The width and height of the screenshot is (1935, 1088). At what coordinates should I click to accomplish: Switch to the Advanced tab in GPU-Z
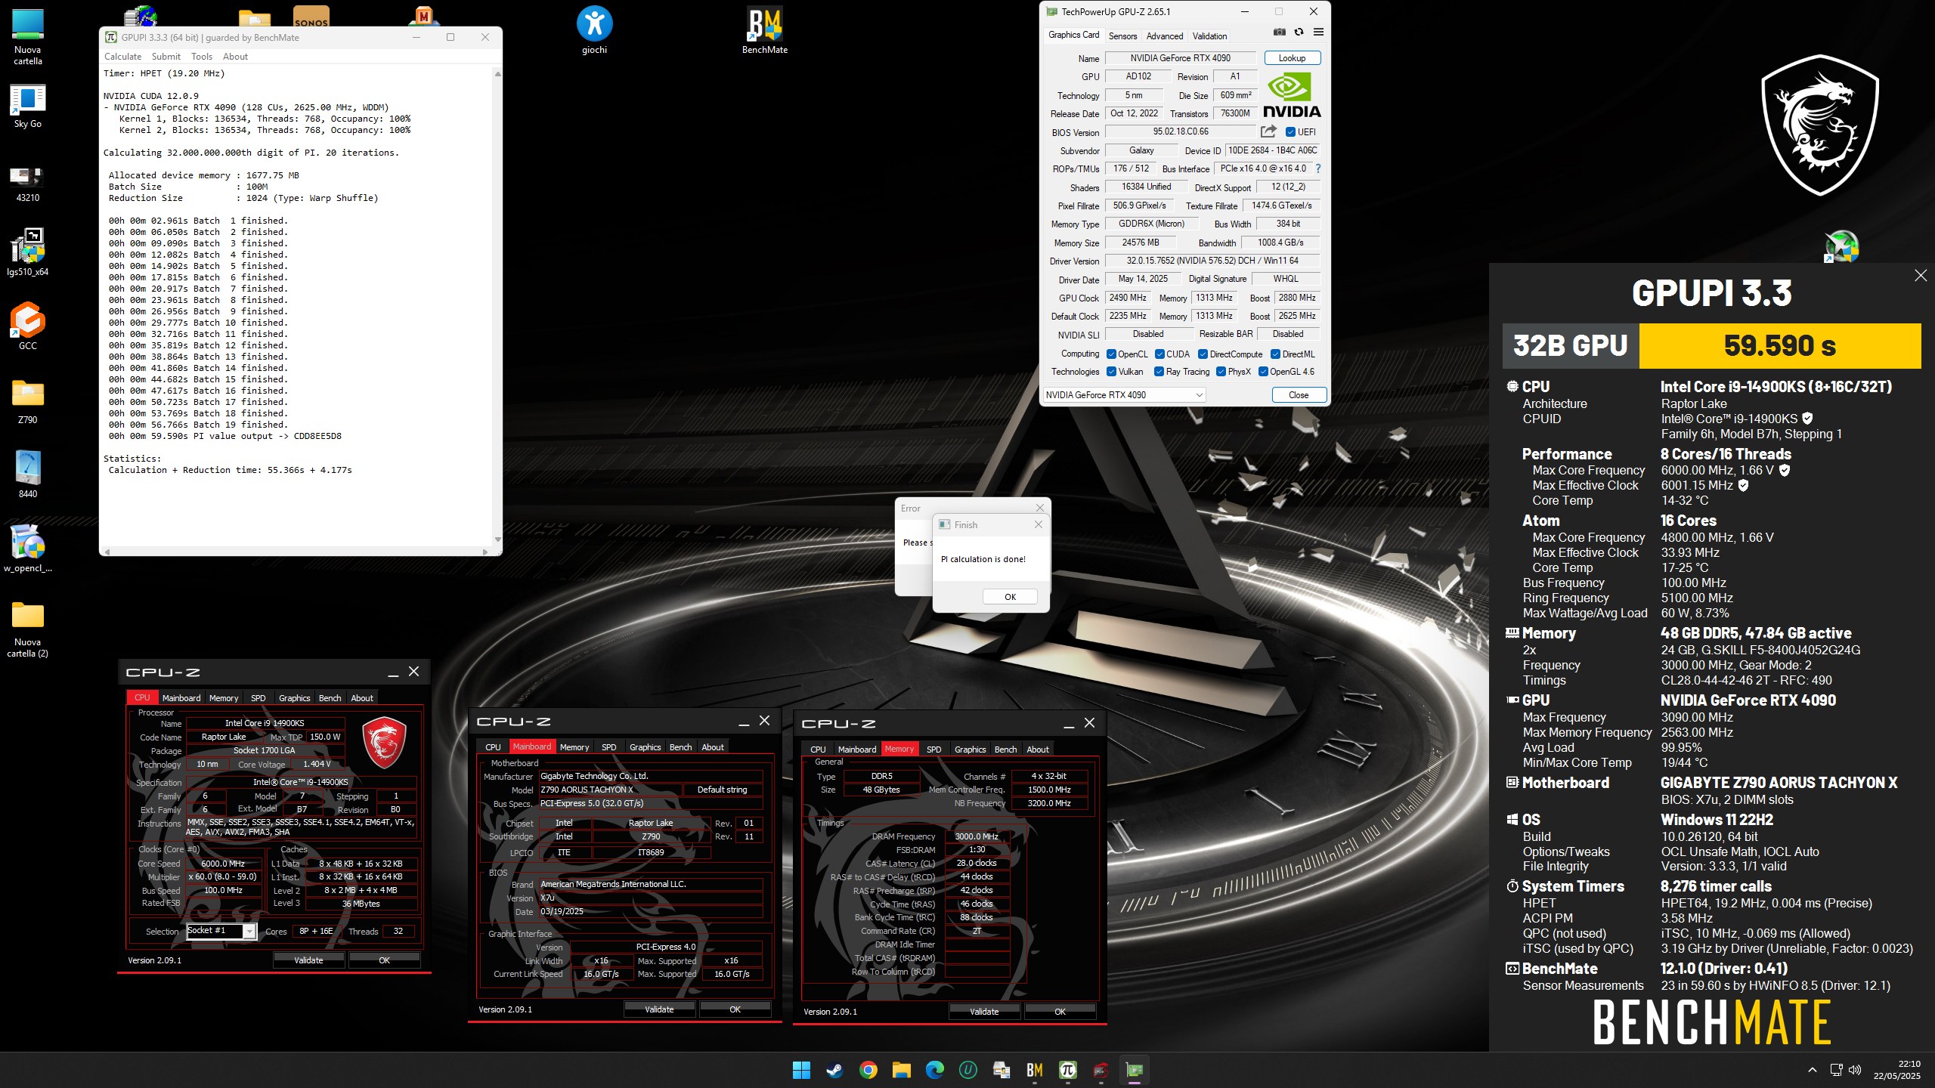coord(1164,36)
